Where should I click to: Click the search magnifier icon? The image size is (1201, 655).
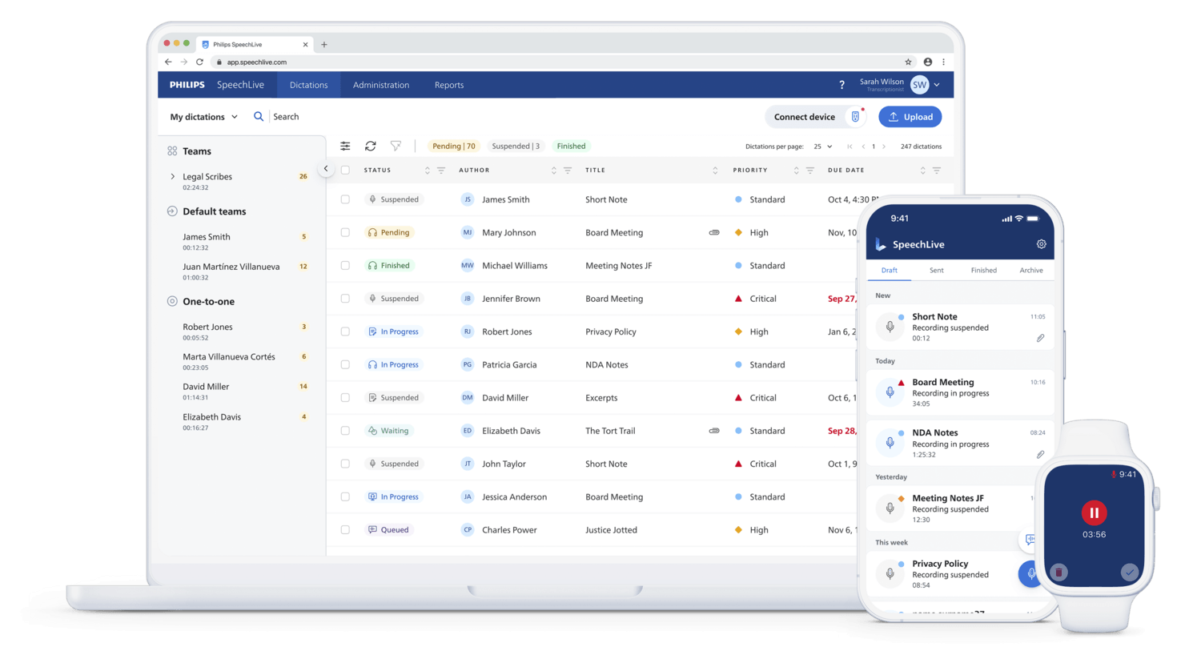[x=259, y=117]
